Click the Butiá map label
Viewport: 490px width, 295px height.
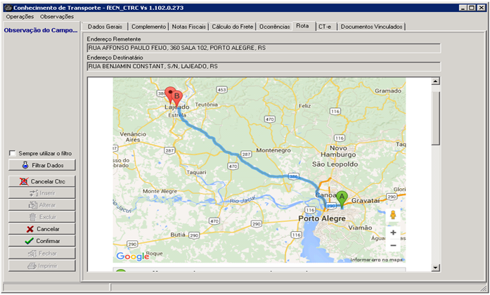(178, 235)
